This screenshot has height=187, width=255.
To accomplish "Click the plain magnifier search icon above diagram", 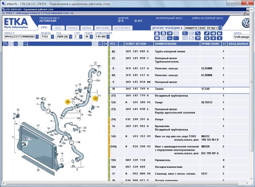I will (x=25, y=44).
